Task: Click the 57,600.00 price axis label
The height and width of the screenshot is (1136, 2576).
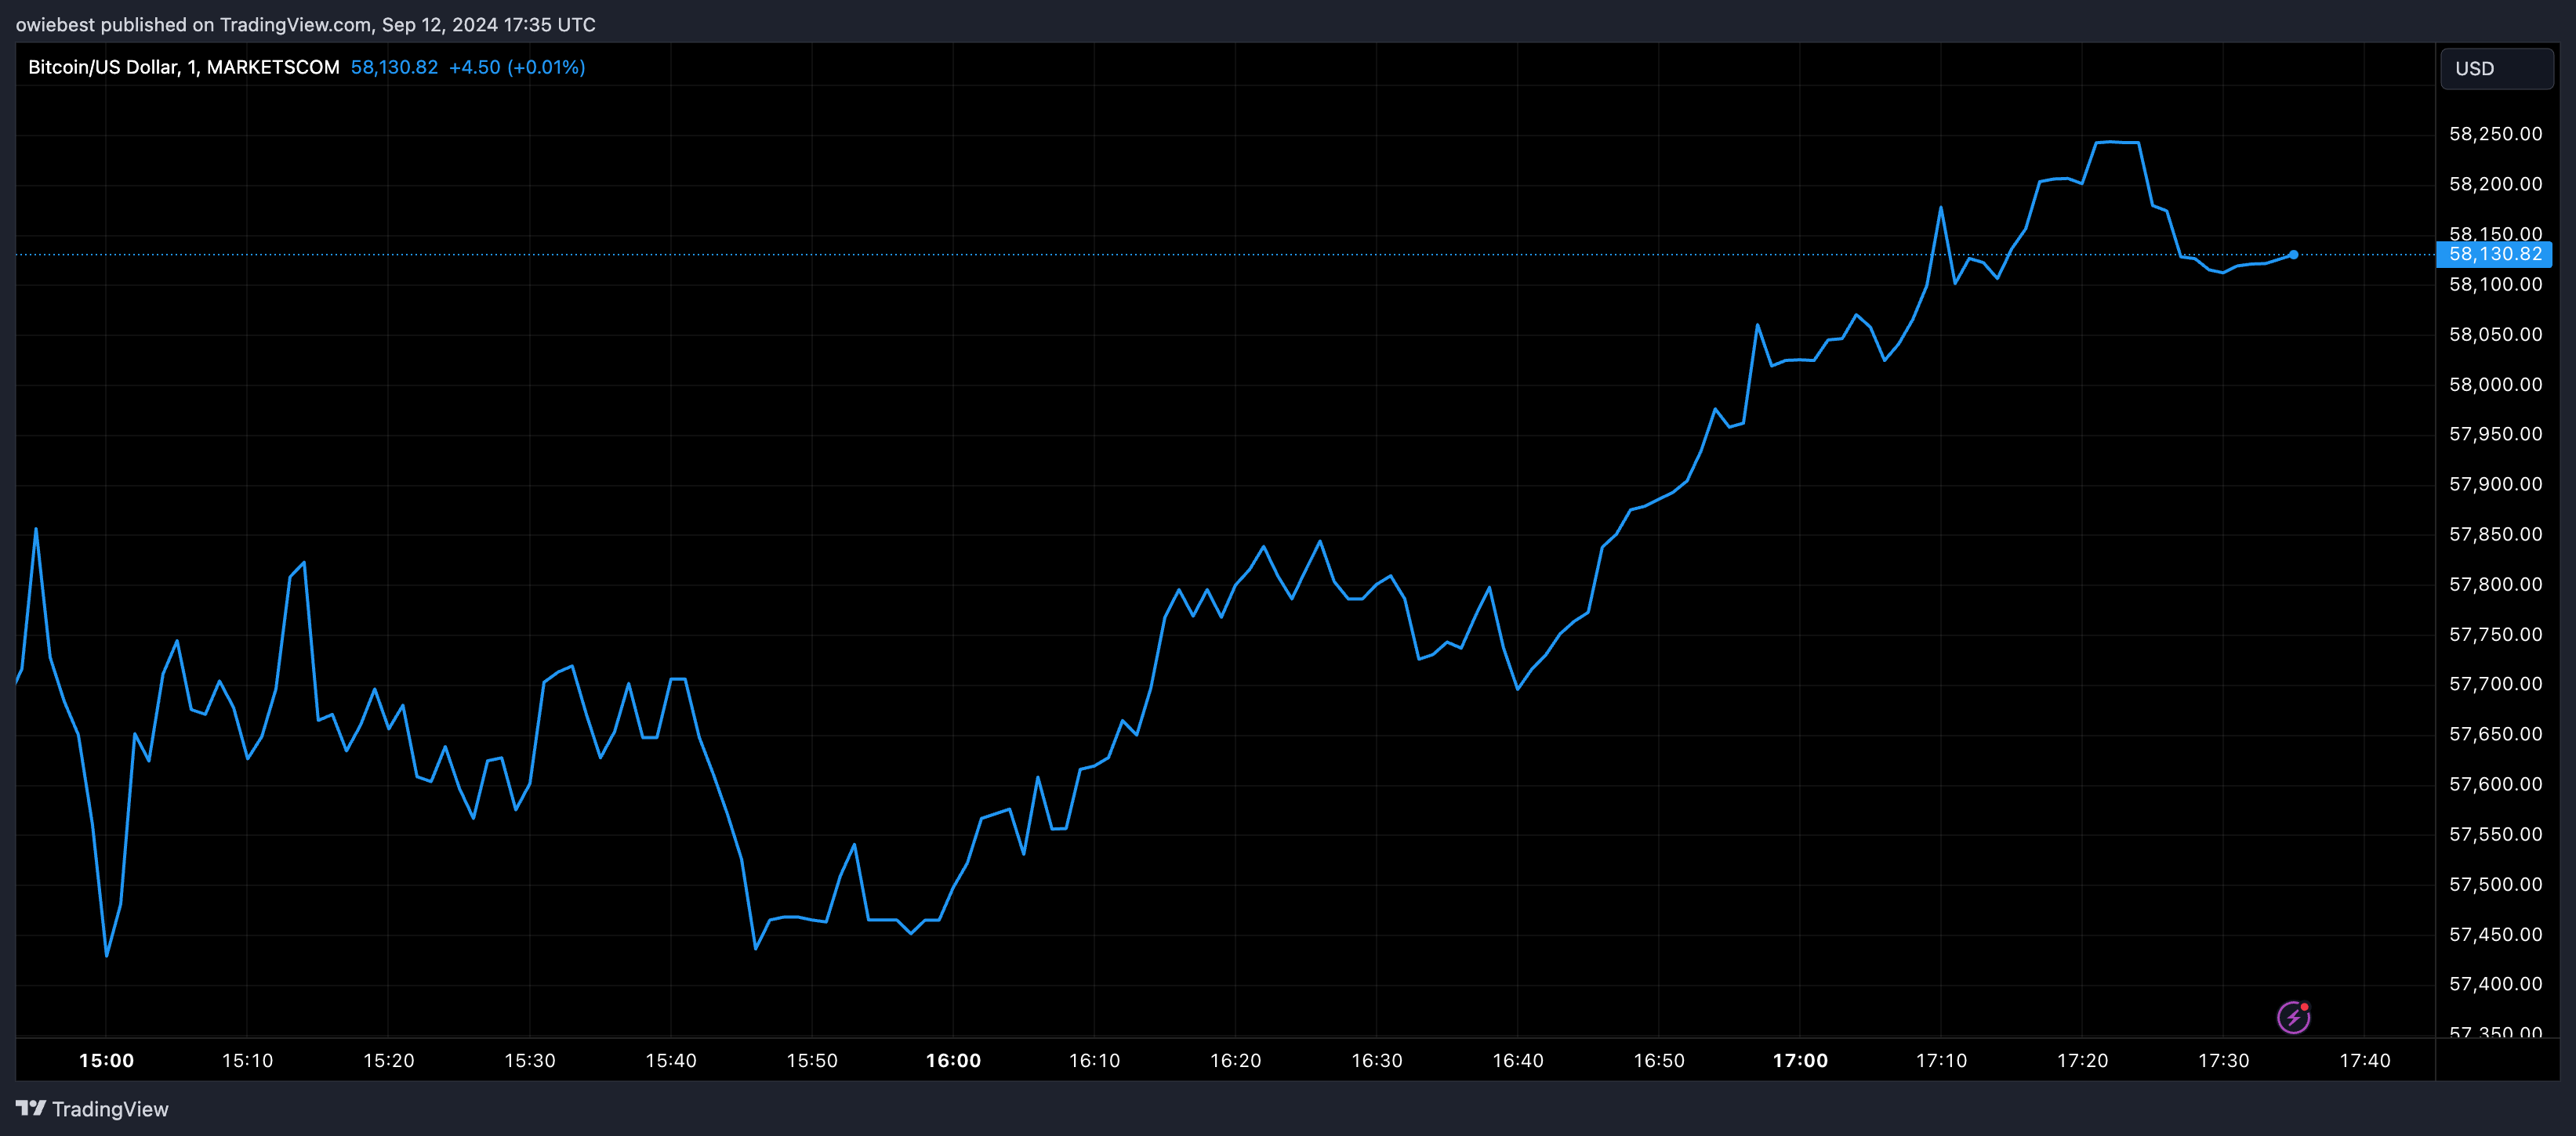Action: coord(2495,783)
